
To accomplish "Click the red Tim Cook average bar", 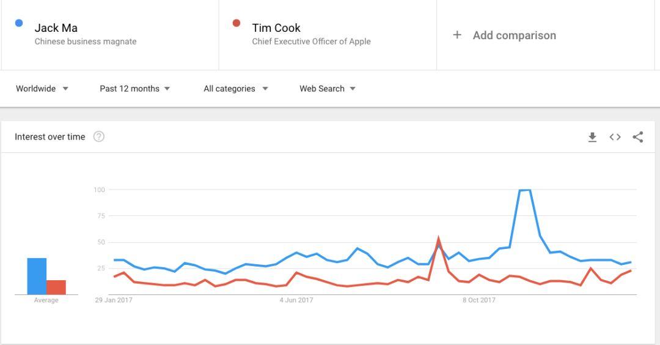I will [56, 287].
